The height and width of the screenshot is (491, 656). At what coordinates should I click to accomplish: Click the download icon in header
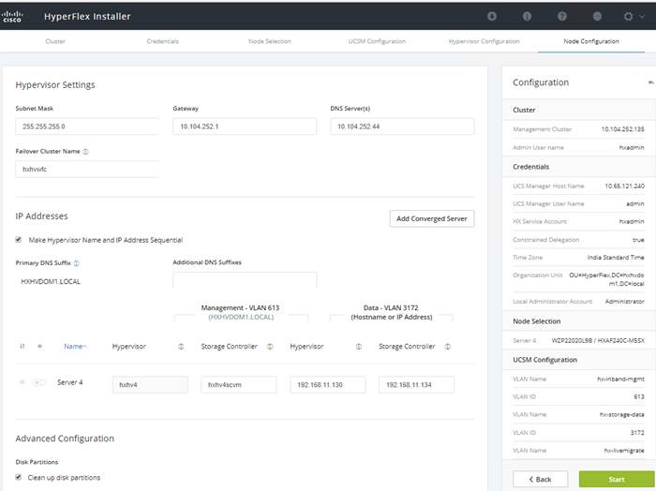[492, 16]
